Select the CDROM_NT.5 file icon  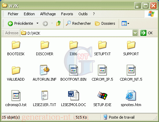click(x=131, y=70)
